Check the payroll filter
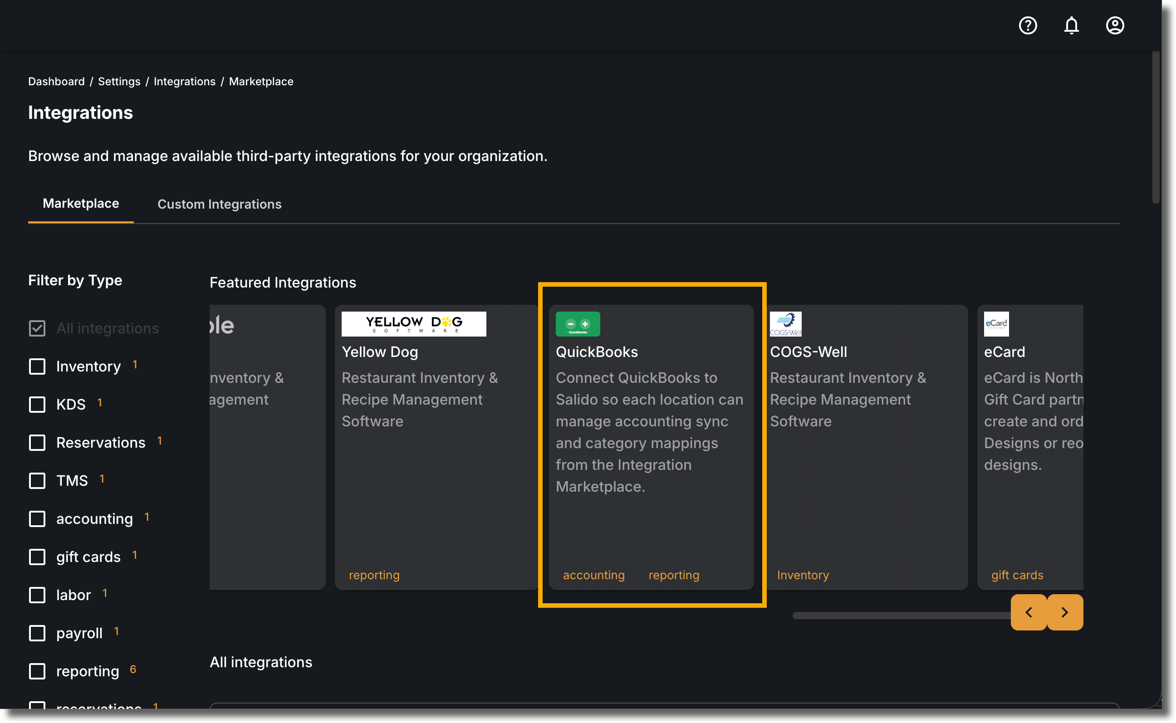 37,633
